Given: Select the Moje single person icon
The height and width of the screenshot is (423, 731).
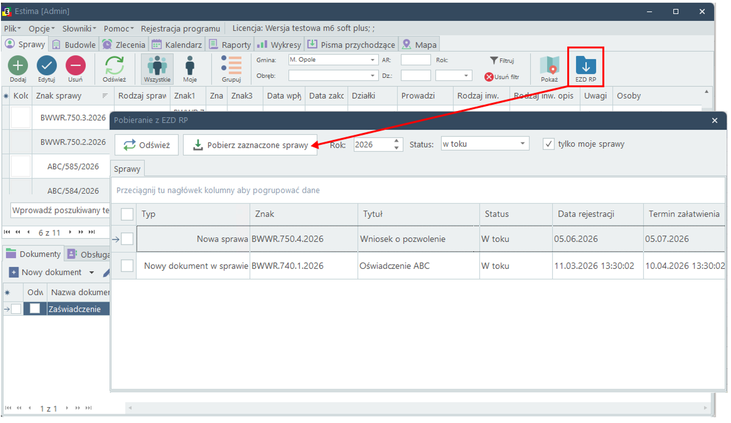Looking at the screenshot, I should click(x=190, y=65).
